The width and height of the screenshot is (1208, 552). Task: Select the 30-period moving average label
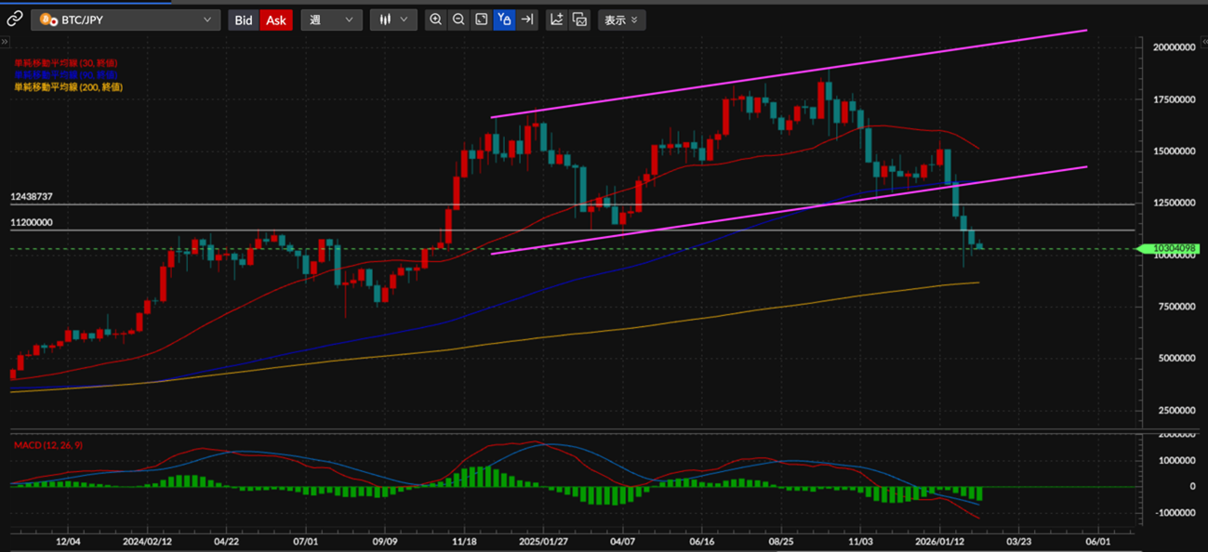pyautogui.click(x=65, y=62)
